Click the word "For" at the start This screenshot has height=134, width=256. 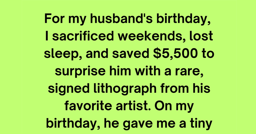[x=54, y=18]
